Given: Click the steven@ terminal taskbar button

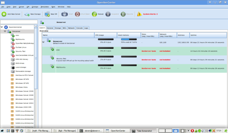Looking at the screenshot, I should tap(91, 131).
